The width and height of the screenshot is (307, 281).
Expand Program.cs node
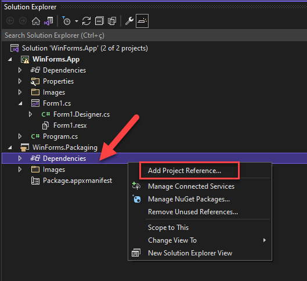click(20, 136)
